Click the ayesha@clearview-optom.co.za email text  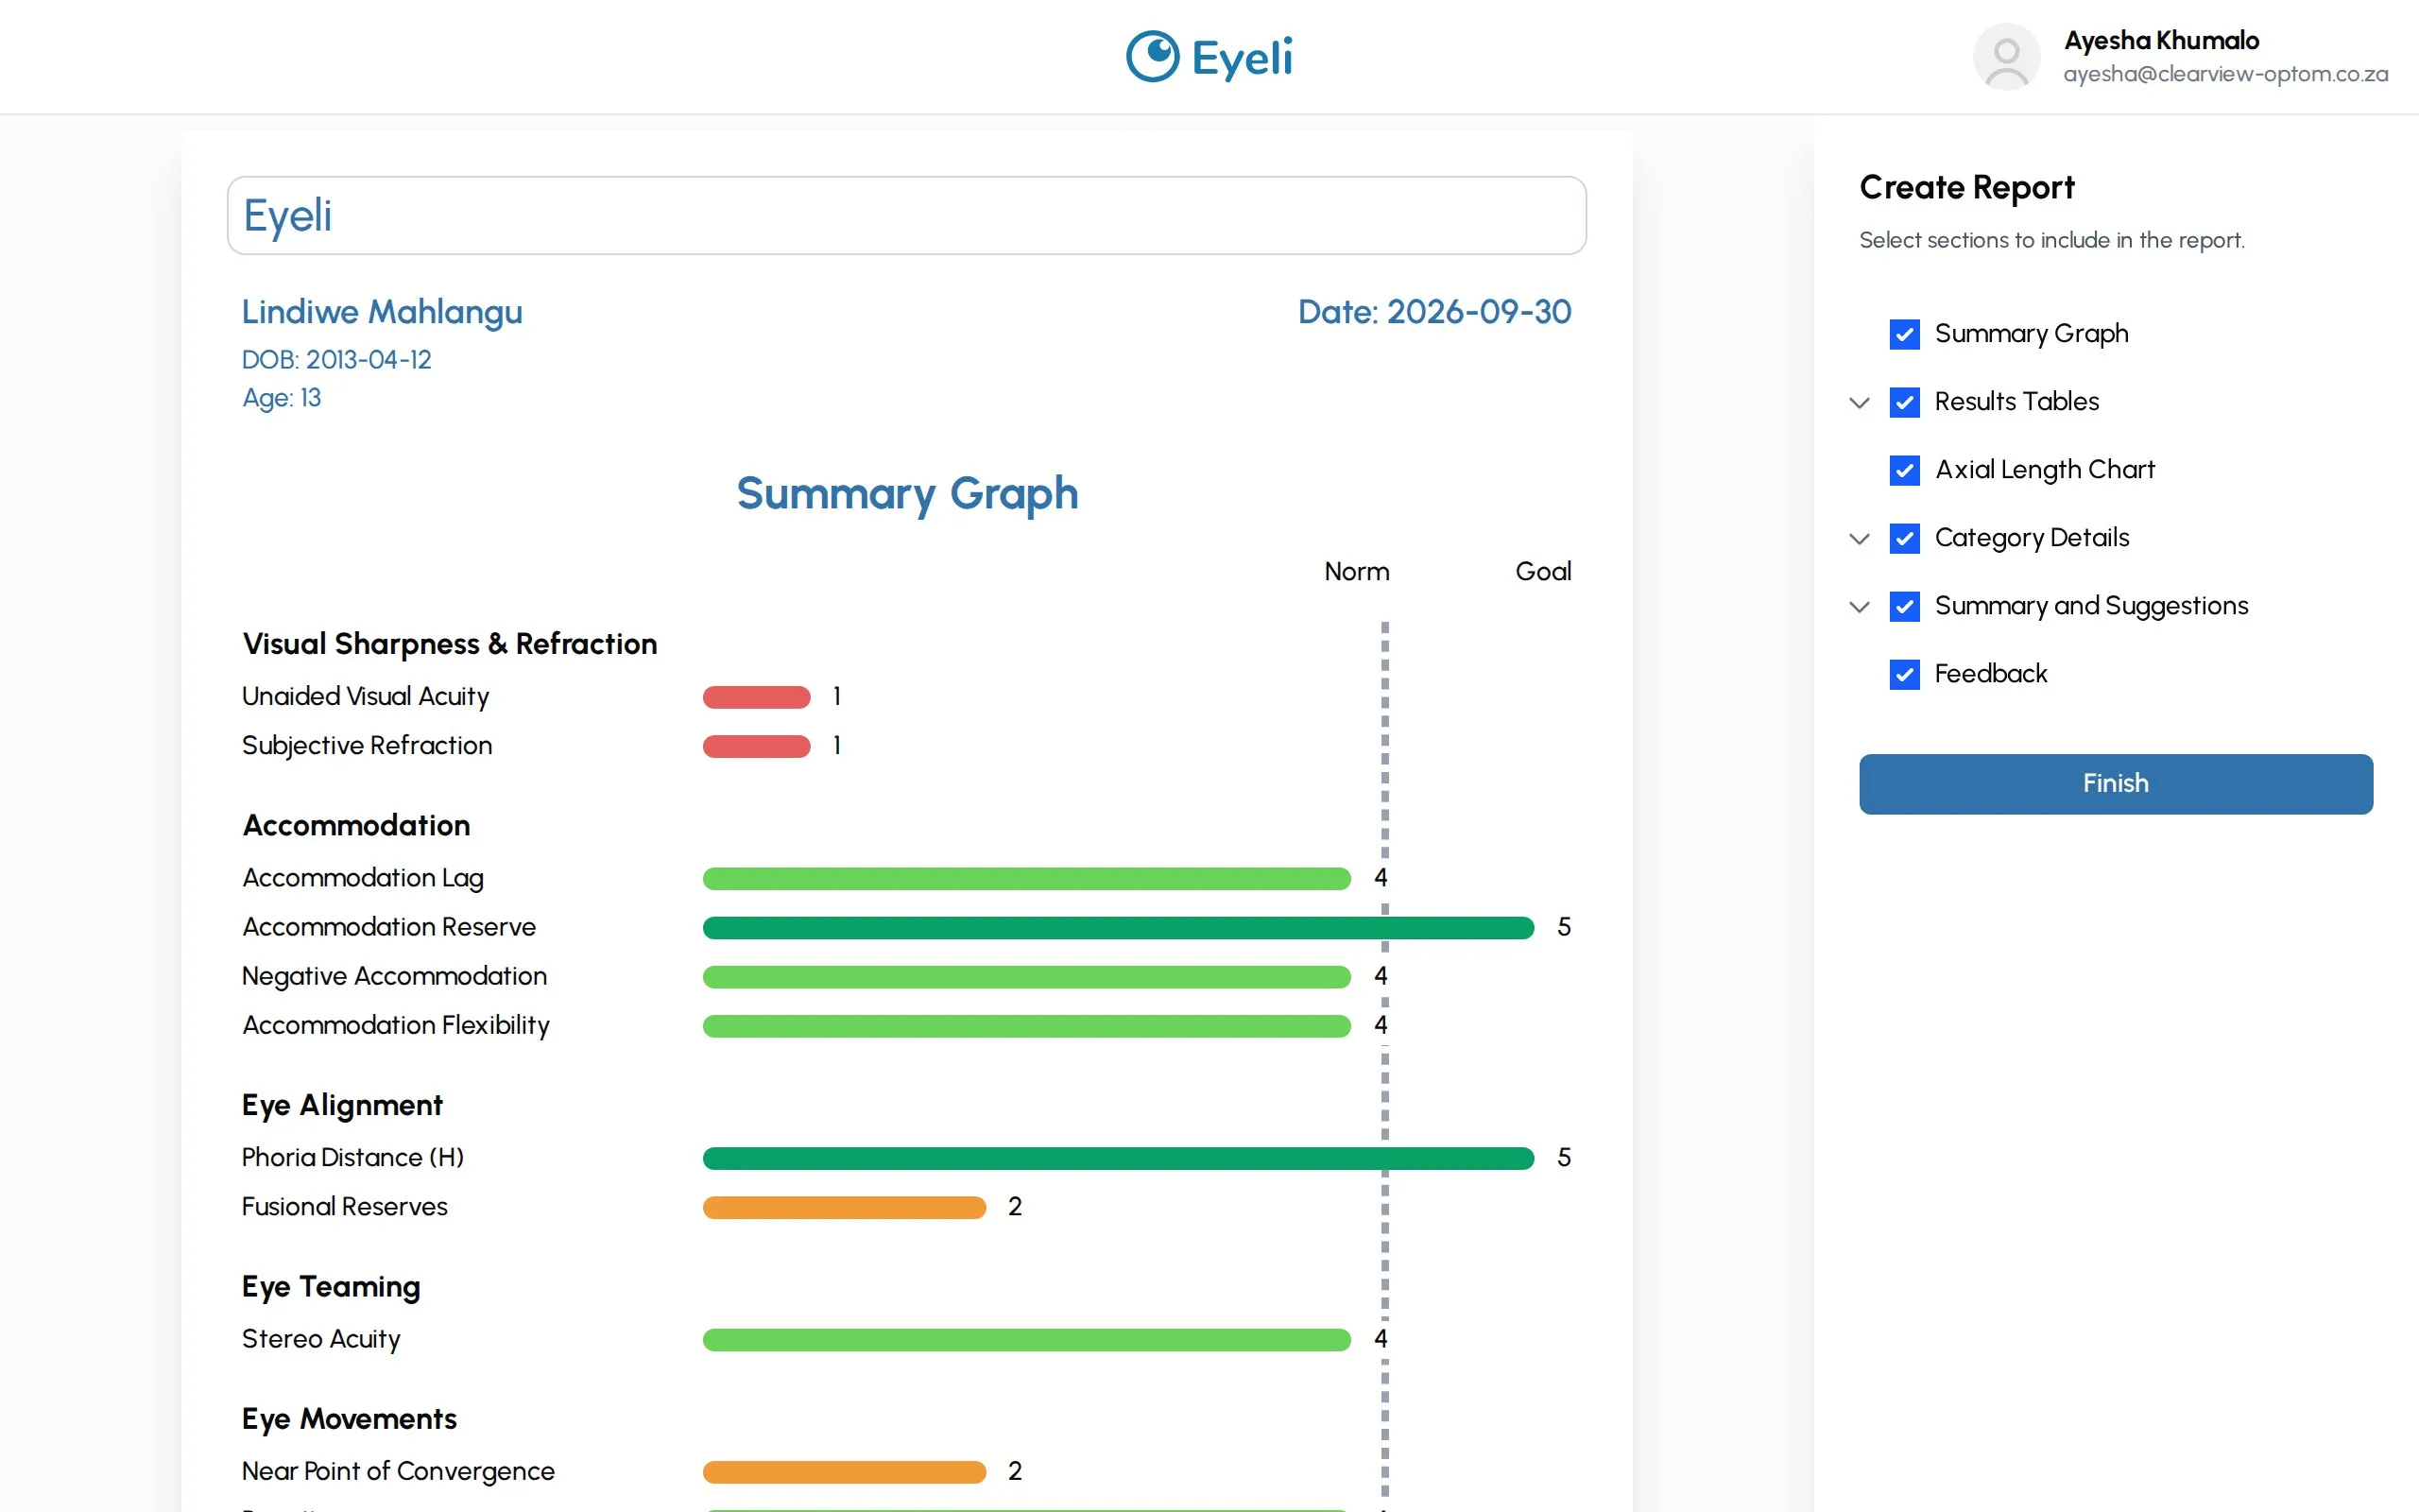[x=2225, y=74]
